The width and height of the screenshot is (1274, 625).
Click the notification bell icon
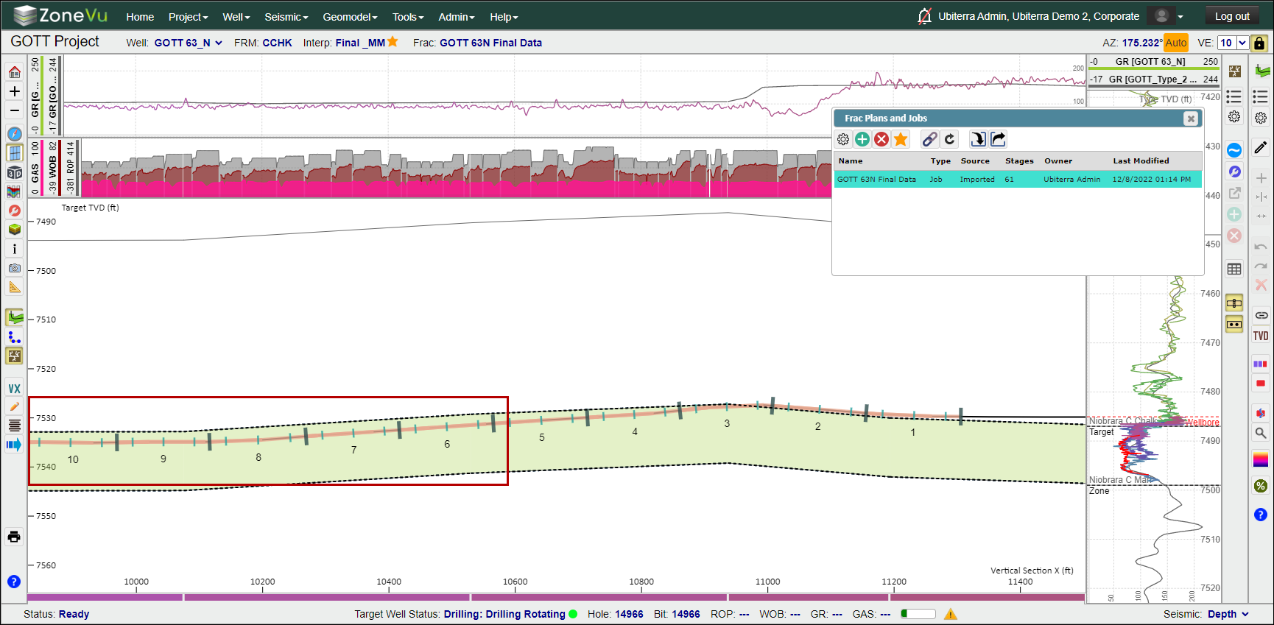(924, 16)
